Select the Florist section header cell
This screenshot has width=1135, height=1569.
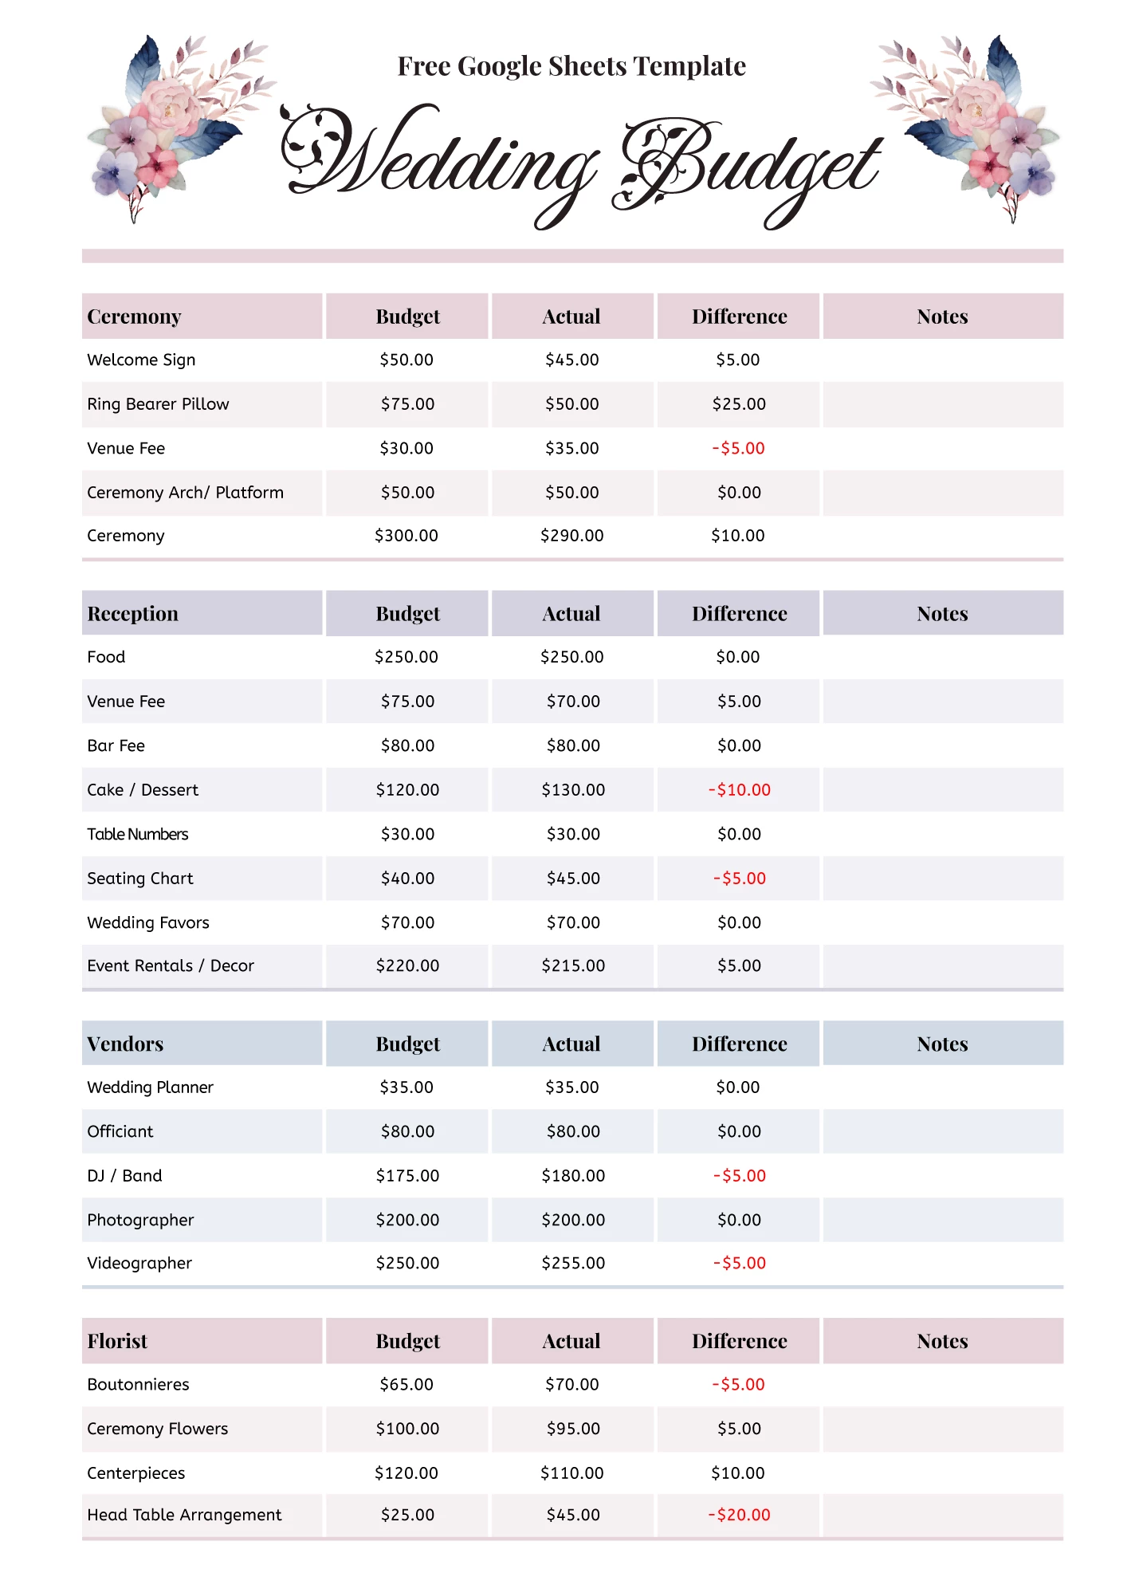click(202, 1341)
